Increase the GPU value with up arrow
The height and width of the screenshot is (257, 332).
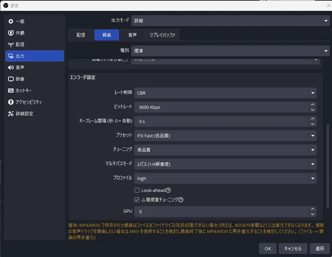313,209
